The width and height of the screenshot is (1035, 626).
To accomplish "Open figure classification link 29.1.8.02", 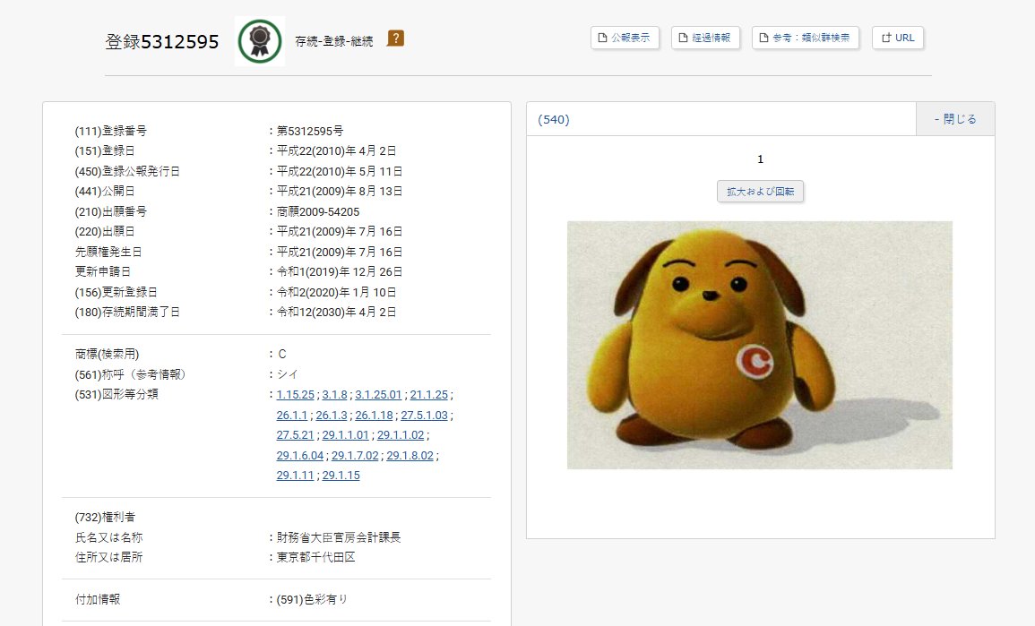I will point(410,455).
